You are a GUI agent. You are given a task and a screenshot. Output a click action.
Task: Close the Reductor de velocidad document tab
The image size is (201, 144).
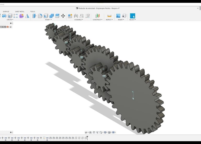(x=198, y=8)
